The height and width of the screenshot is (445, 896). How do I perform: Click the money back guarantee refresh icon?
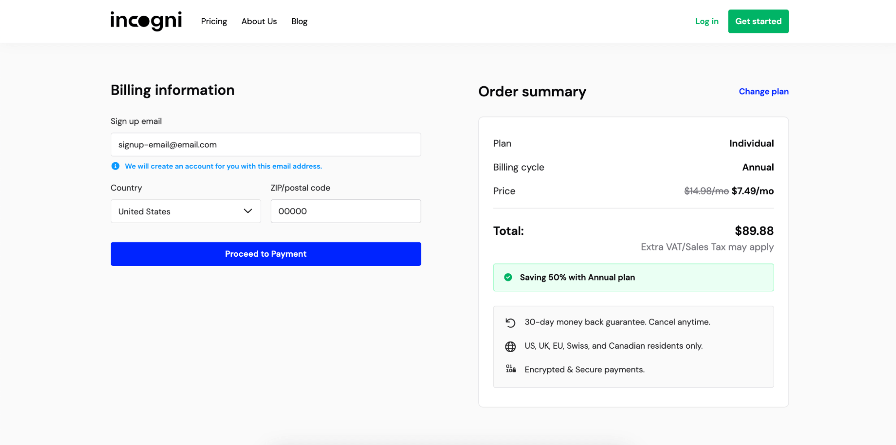pos(510,323)
